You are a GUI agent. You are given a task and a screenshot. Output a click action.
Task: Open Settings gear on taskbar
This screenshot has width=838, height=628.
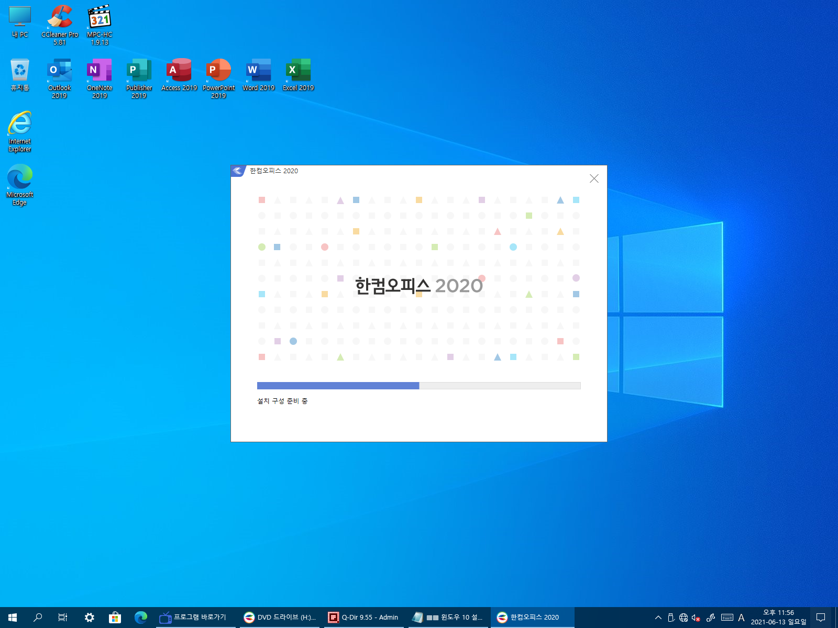[x=90, y=618]
